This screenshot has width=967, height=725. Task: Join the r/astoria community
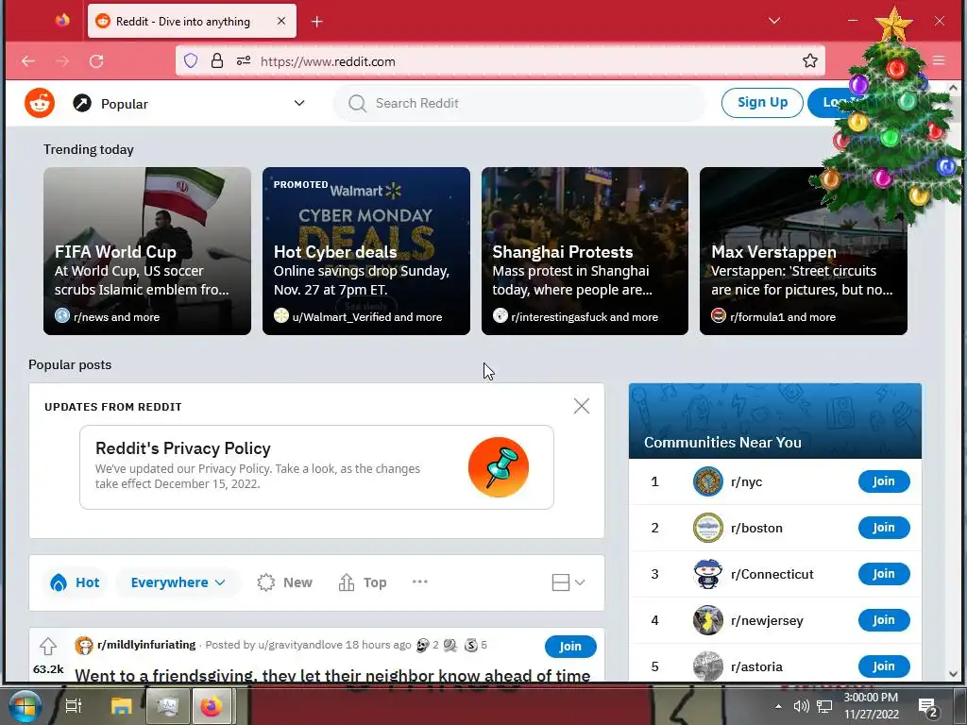click(x=884, y=666)
